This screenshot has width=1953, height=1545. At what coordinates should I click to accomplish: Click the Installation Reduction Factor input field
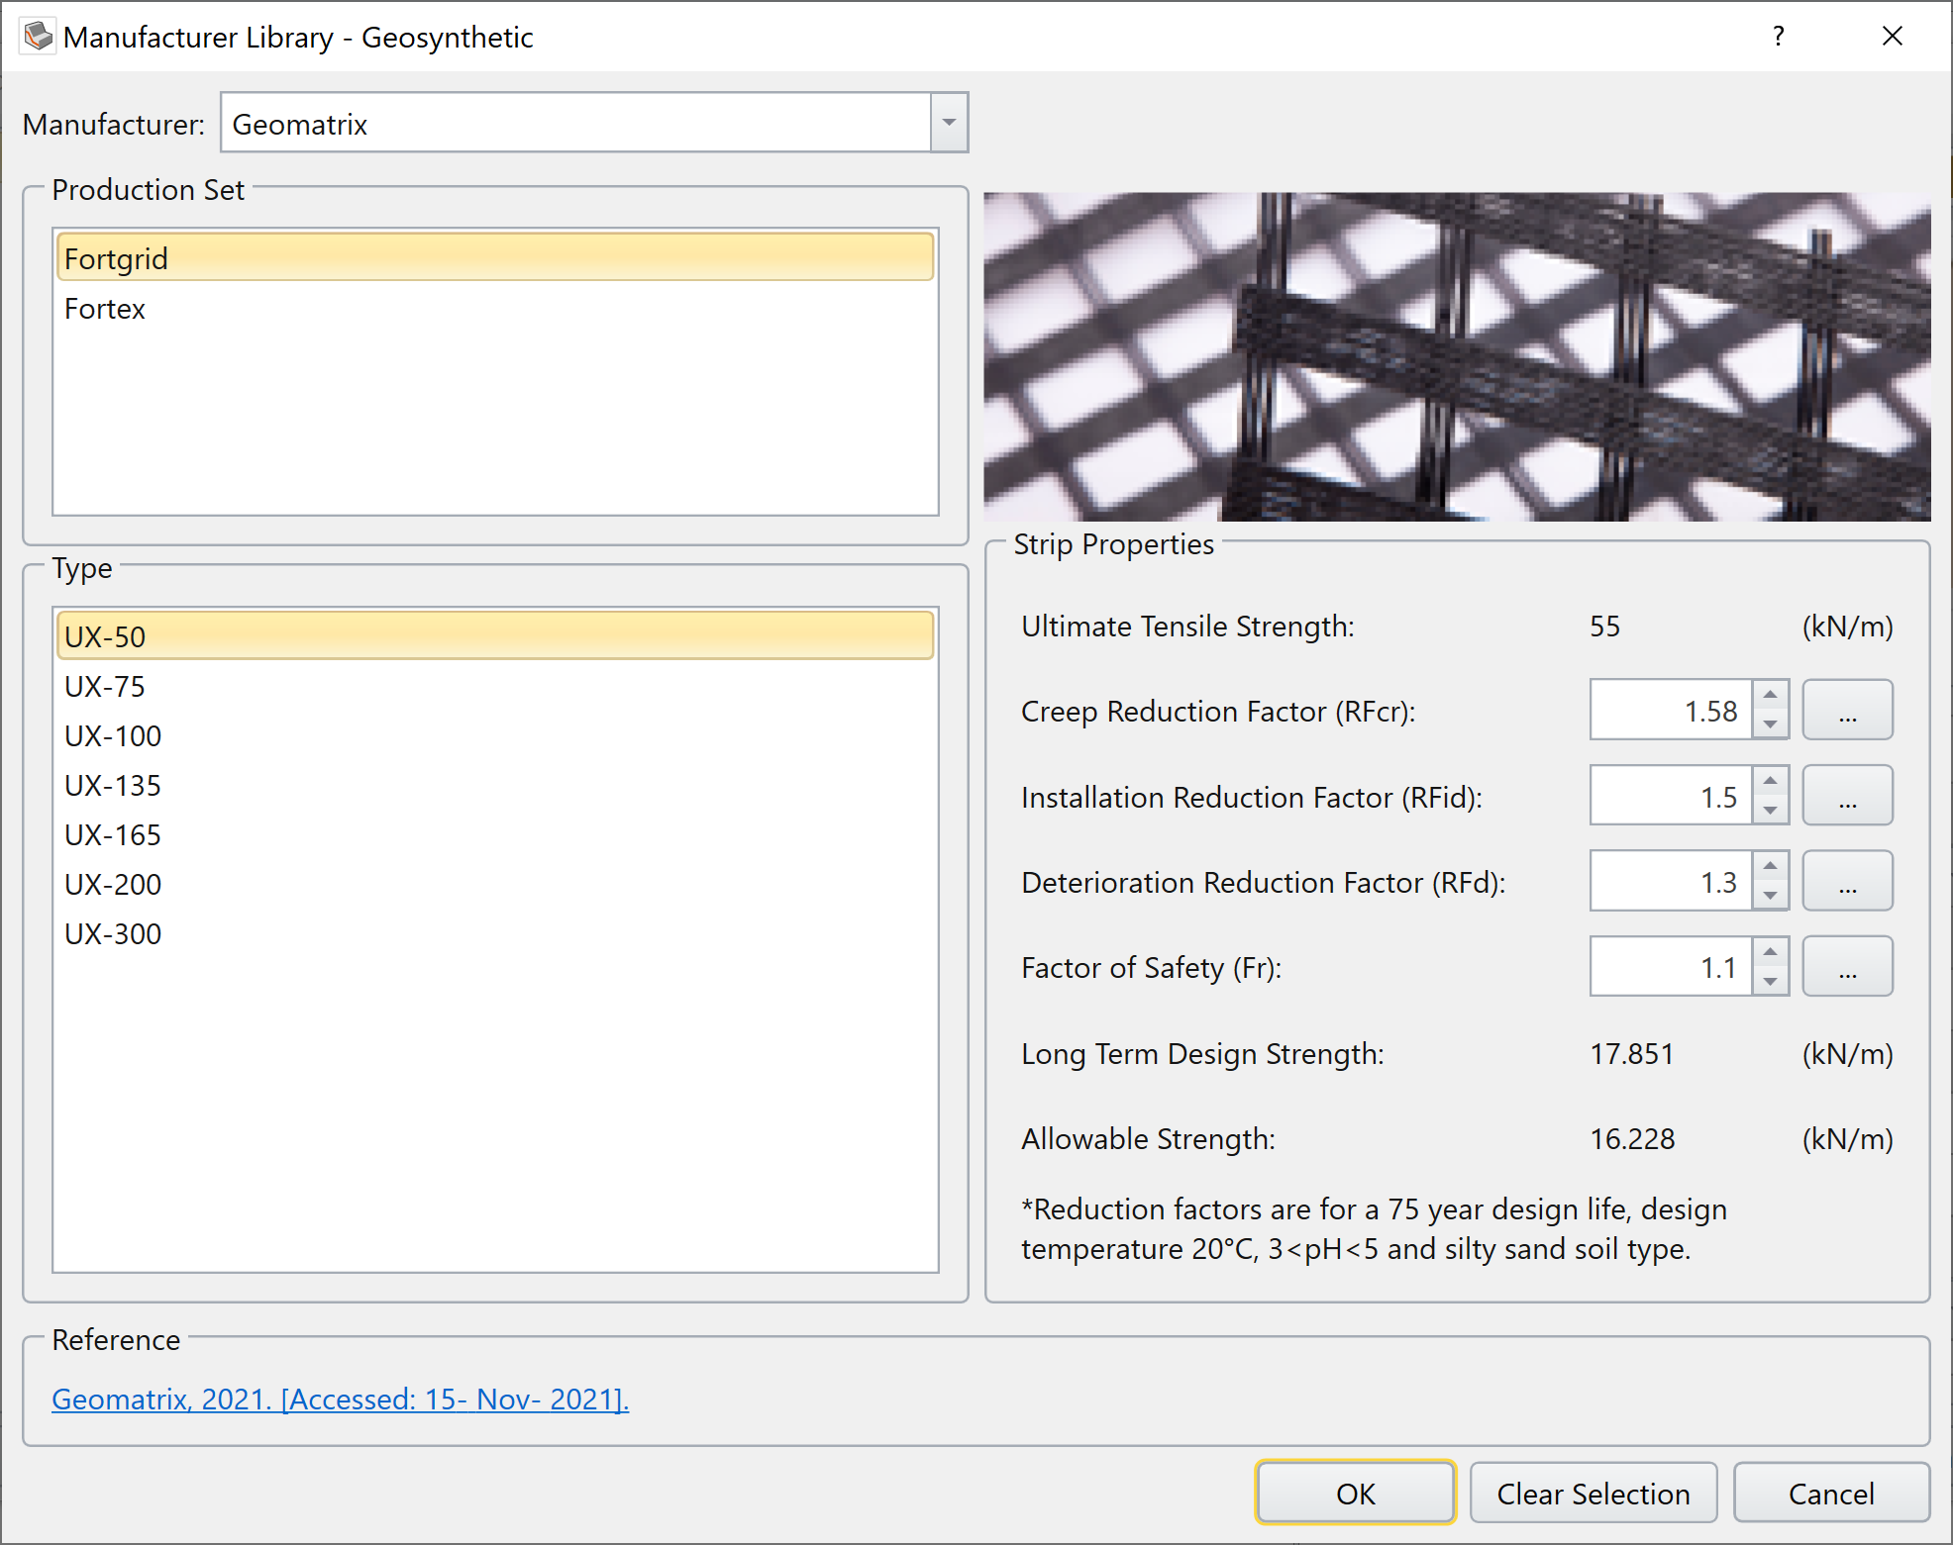coord(1671,796)
